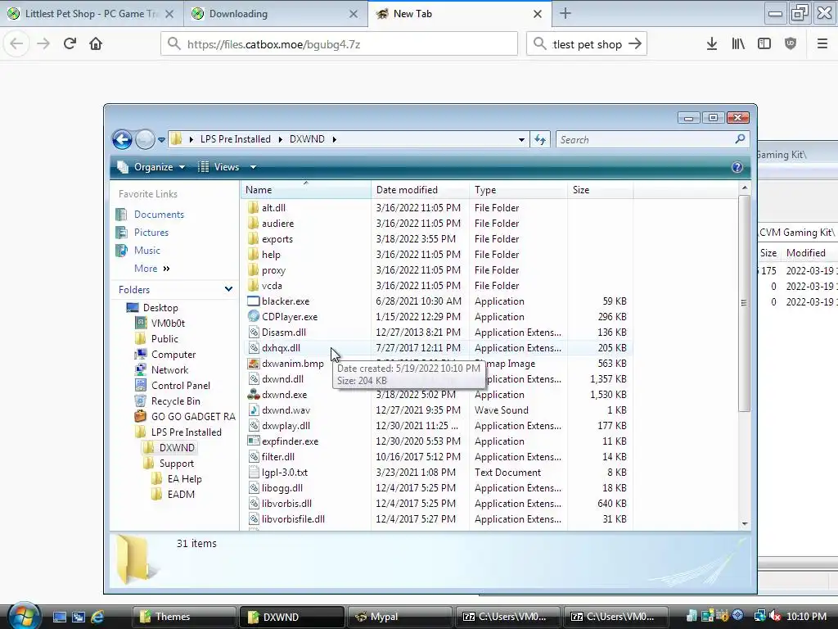Click the taskbar clock showing 10:10 PM
The height and width of the screenshot is (629, 838).
[806, 617]
